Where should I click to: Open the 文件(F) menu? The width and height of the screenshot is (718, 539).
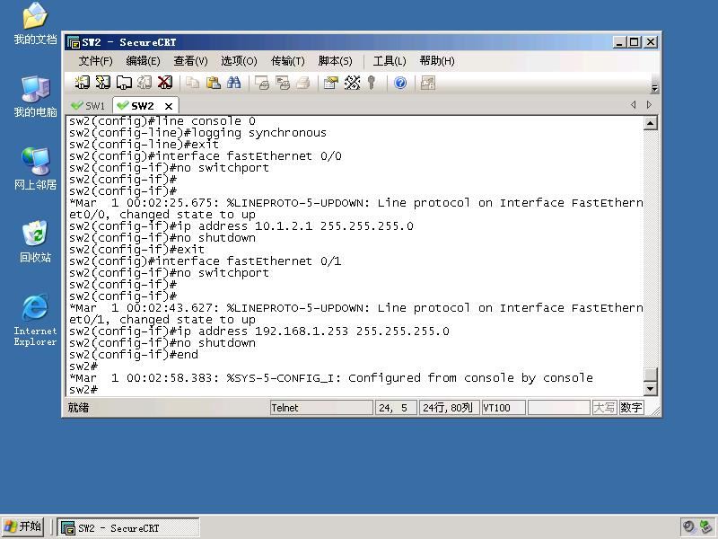point(95,61)
